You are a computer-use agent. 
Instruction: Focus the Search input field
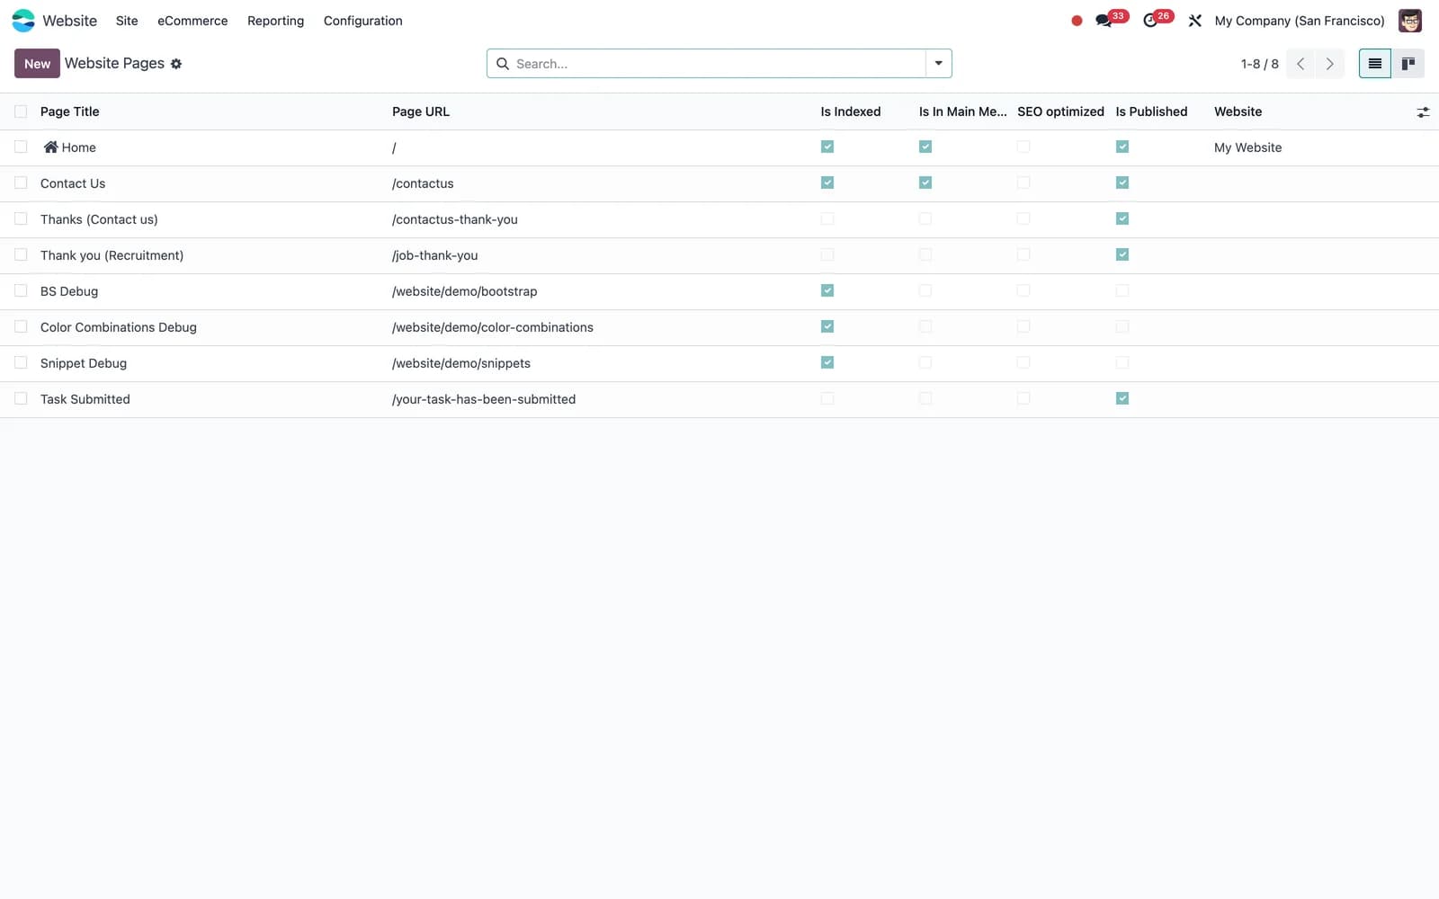[718, 64]
